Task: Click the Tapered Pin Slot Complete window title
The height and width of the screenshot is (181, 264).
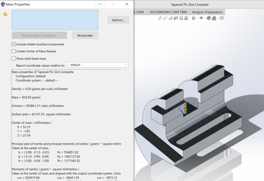Action: click(190, 4)
